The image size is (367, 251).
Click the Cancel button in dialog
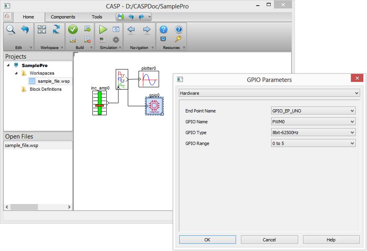(x=269, y=240)
